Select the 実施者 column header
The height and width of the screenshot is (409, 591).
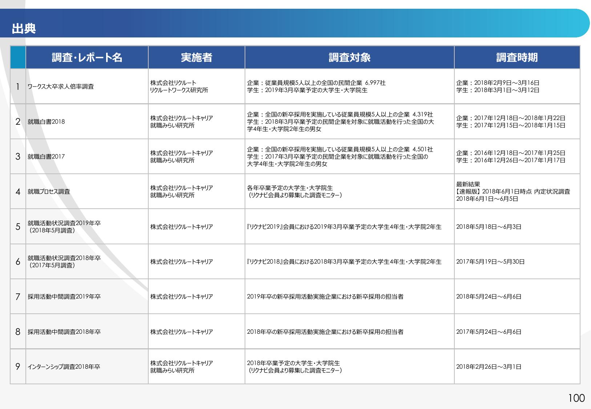click(x=196, y=57)
